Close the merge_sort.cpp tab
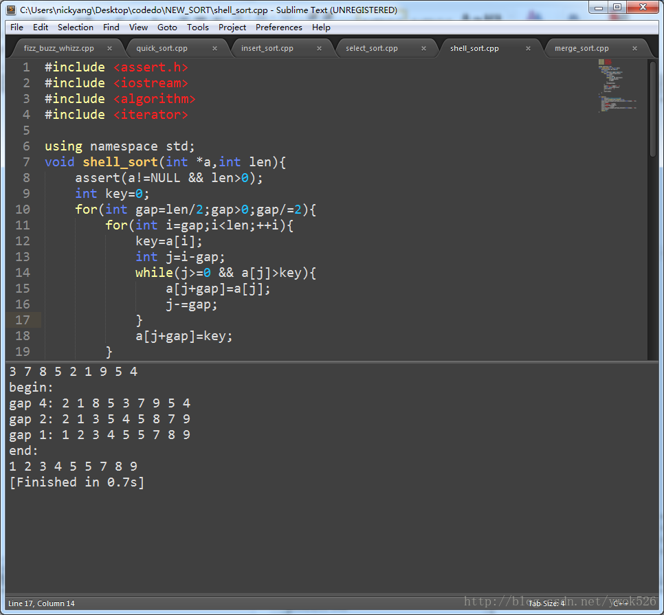Viewport: 664px width, 615px height. click(634, 49)
